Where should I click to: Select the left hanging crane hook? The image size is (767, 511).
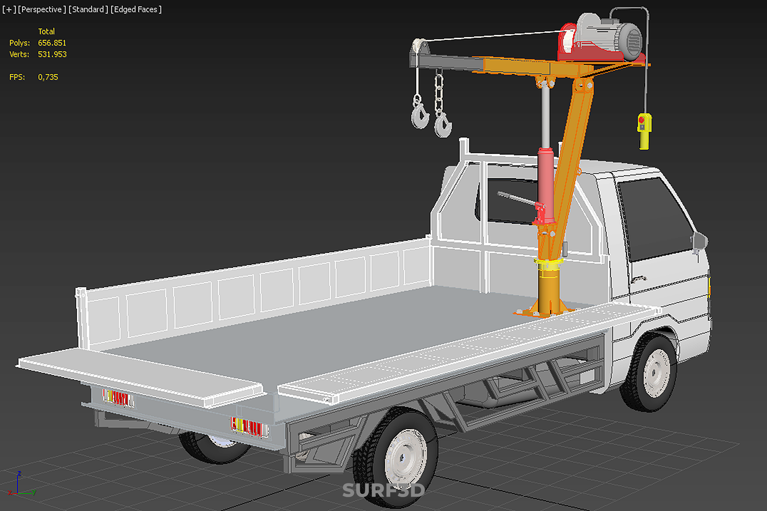(x=419, y=116)
